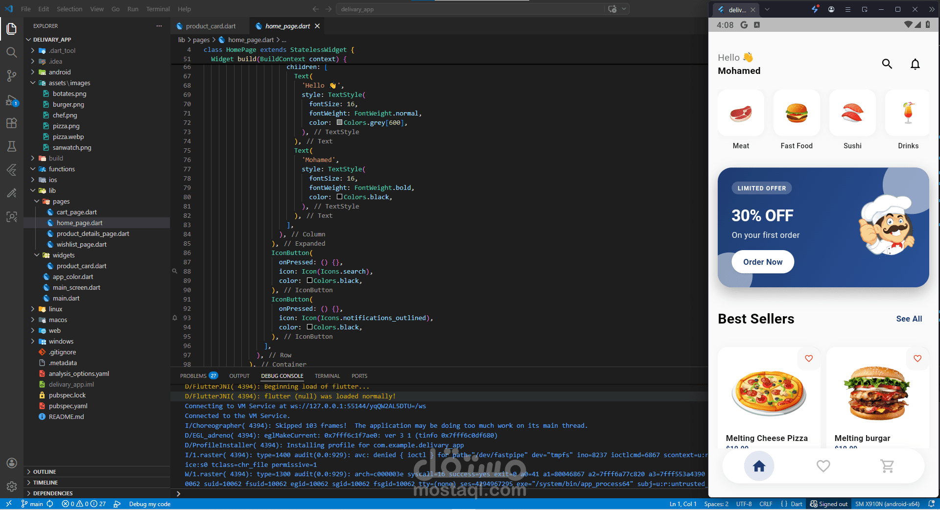Click the search icon in the emulator app

887,64
